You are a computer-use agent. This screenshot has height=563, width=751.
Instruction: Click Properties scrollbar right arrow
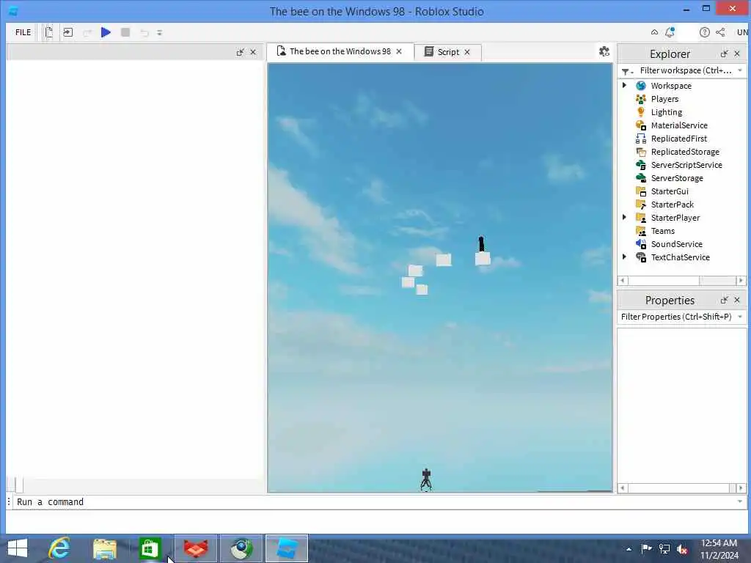pyautogui.click(x=741, y=488)
